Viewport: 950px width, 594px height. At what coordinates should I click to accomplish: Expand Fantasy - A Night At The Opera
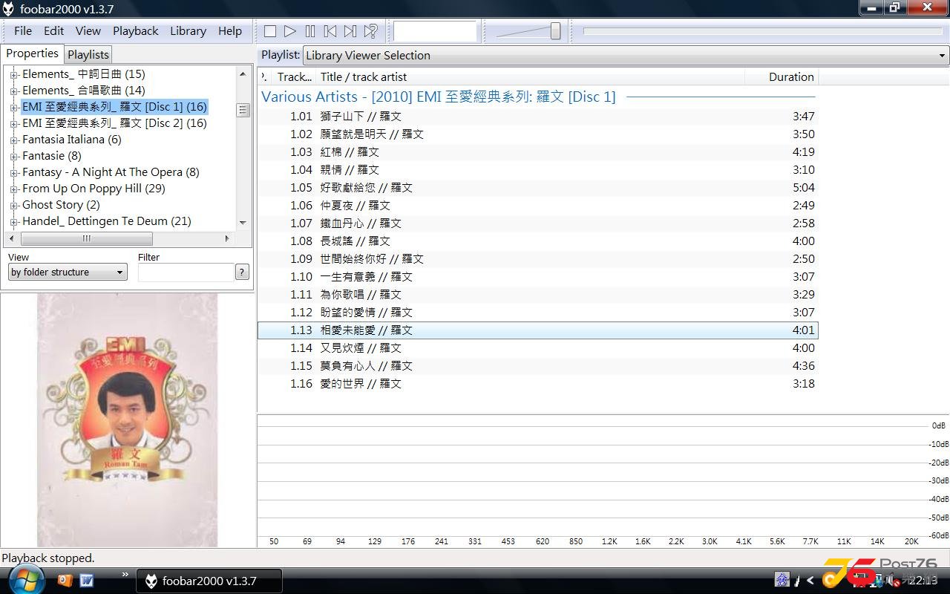click(14, 172)
